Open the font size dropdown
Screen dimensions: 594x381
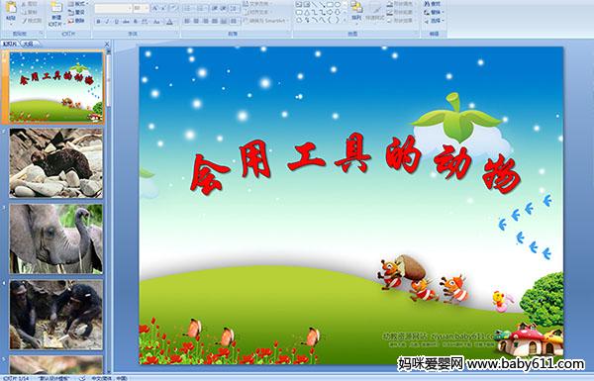(141, 8)
